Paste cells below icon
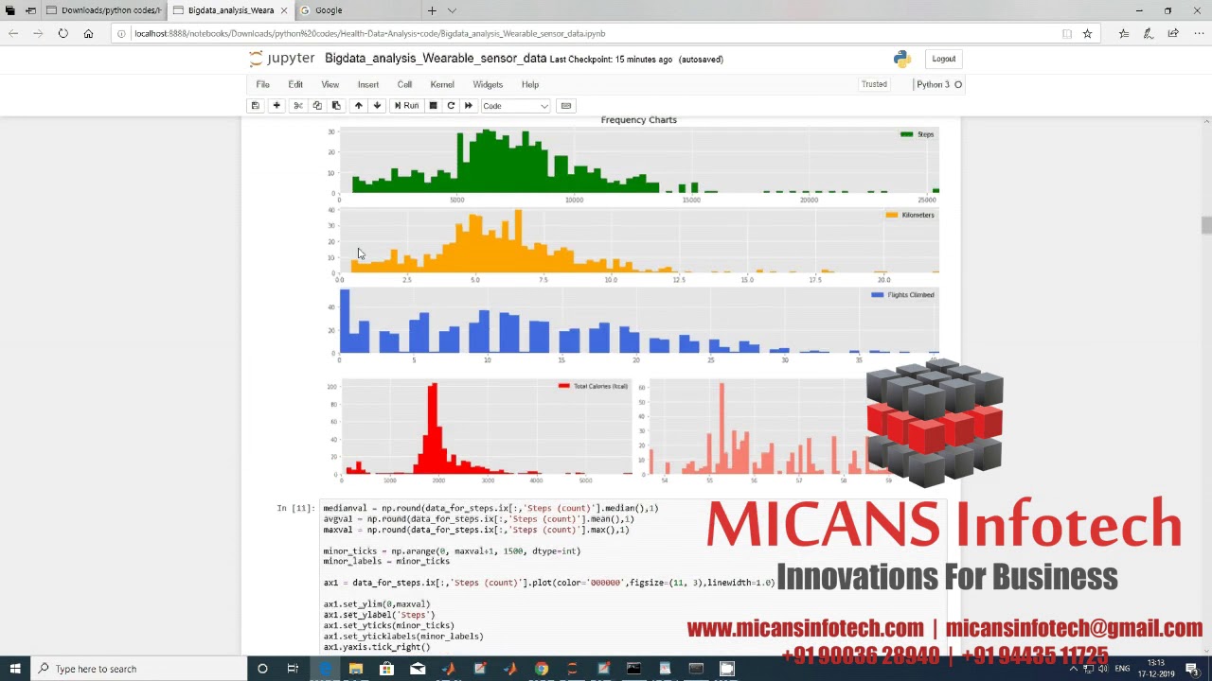This screenshot has width=1212, height=681. [x=336, y=106]
